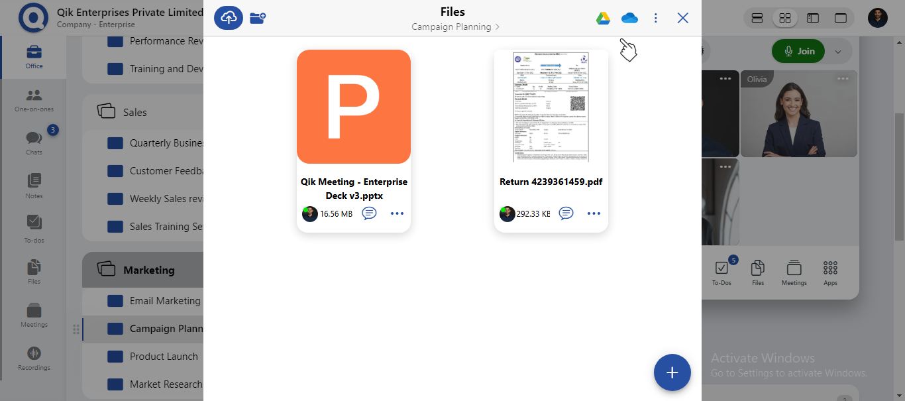Open Notes in left sidebar
Screen dimensions: 905x401
coord(34,186)
